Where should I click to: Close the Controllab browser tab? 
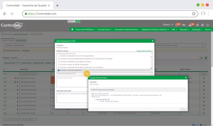(x=49, y=5)
